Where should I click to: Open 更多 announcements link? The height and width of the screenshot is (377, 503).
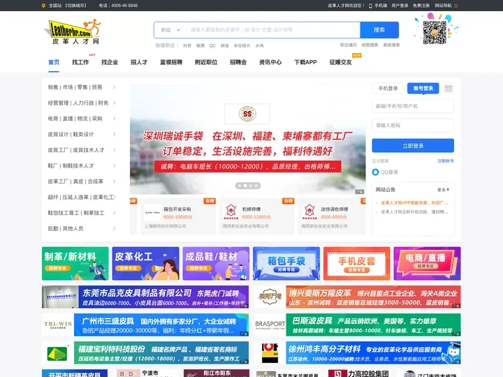[444, 190]
